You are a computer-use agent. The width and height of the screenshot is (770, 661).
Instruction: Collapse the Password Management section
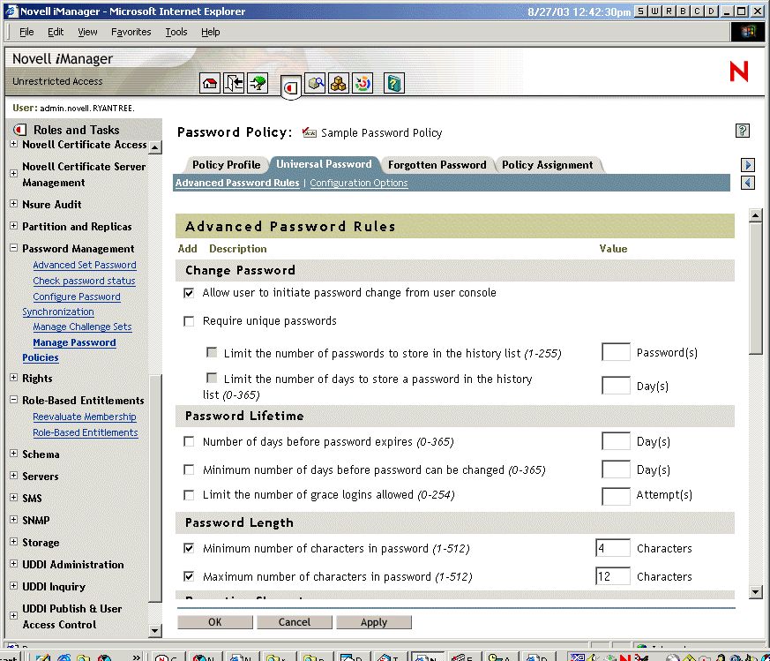pos(11,248)
